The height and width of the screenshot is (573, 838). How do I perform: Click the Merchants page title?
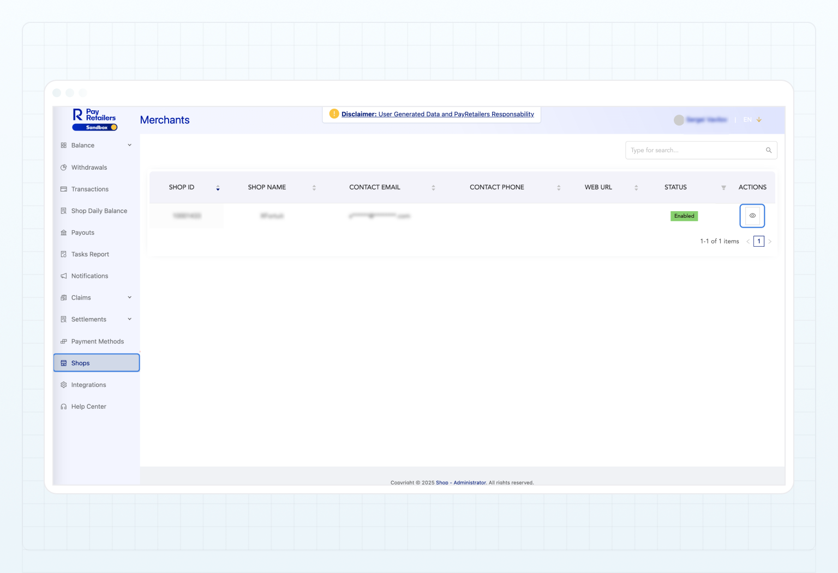pyautogui.click(x=165, y=120)
